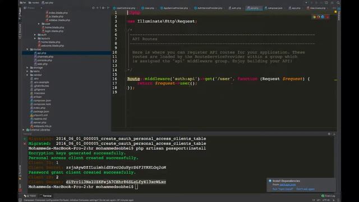This screenshot has width=359, height=202.
Task: Click the Search Everywhere magnifier icon
Action: (338, 3)
